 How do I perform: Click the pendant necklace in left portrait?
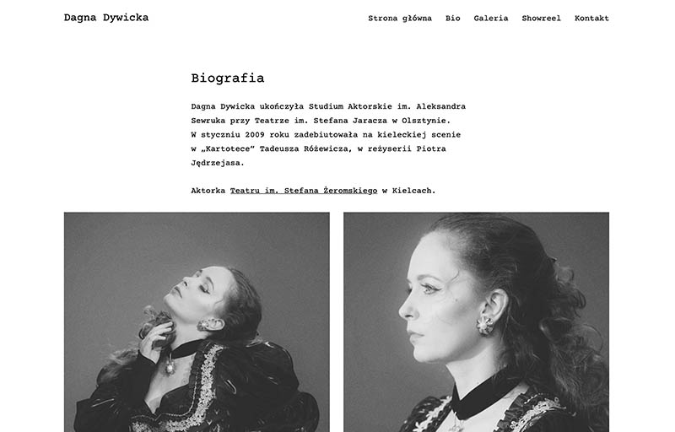[170, 366]
